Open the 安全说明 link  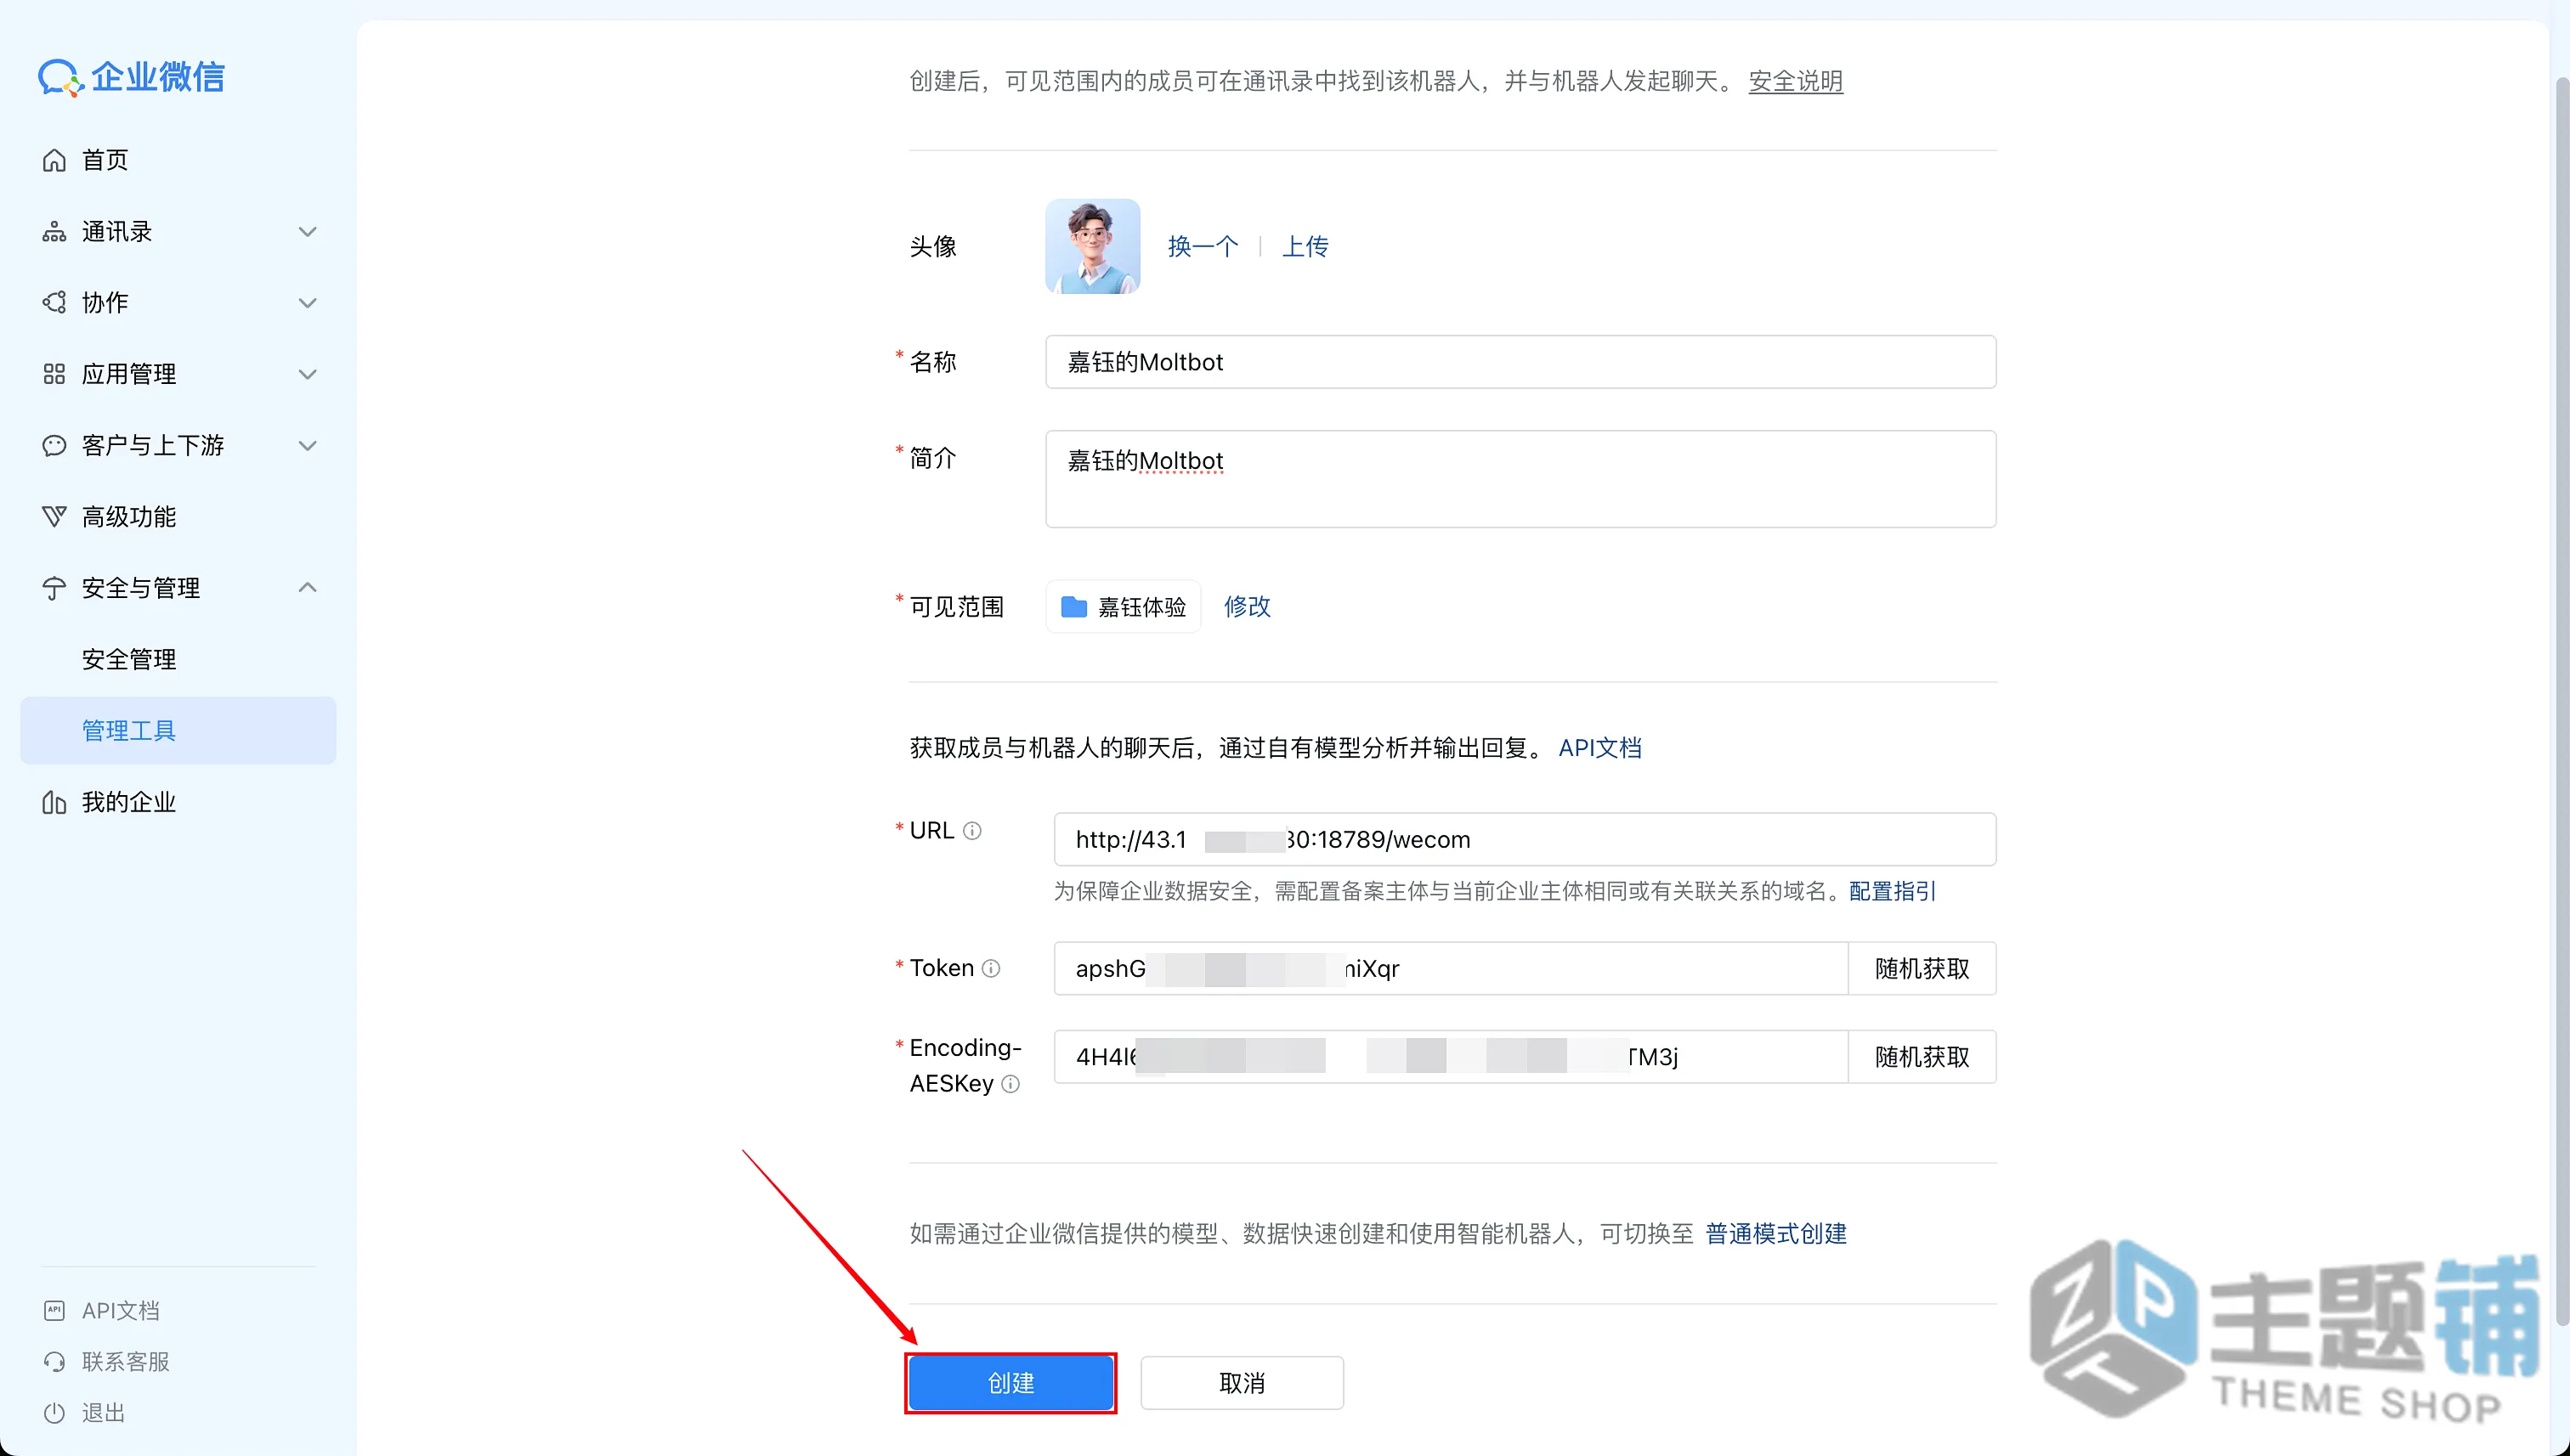(1796, 81)
